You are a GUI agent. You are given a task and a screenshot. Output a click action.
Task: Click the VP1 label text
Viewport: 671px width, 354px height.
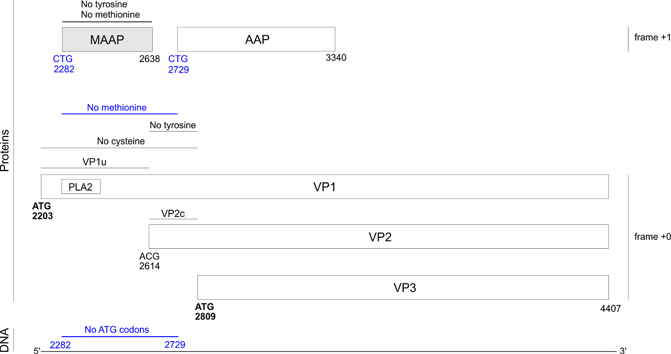pos(324,187)
